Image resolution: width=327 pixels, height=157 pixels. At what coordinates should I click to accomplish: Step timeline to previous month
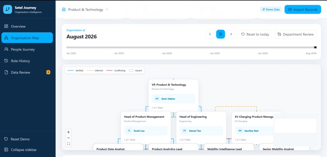[210, 34]
